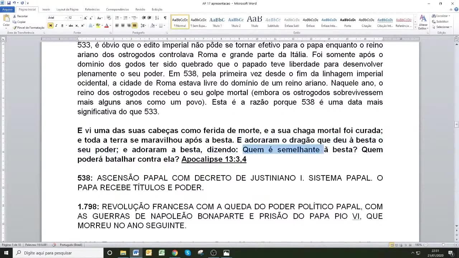Click the Save icon in quick access toolbar

click(9, 3)
